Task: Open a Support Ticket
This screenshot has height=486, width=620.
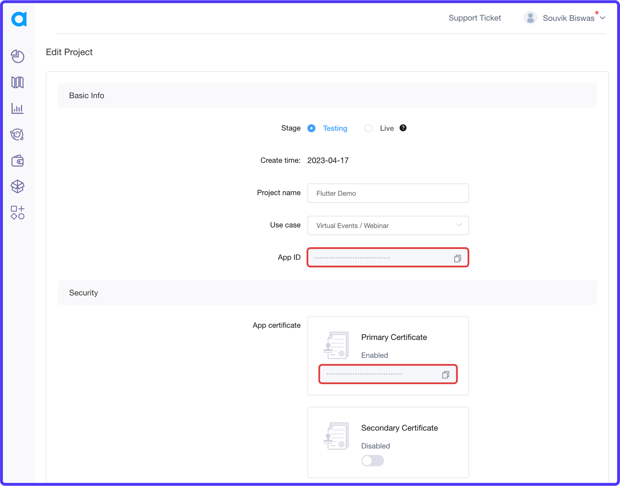Action: [475, 18]
